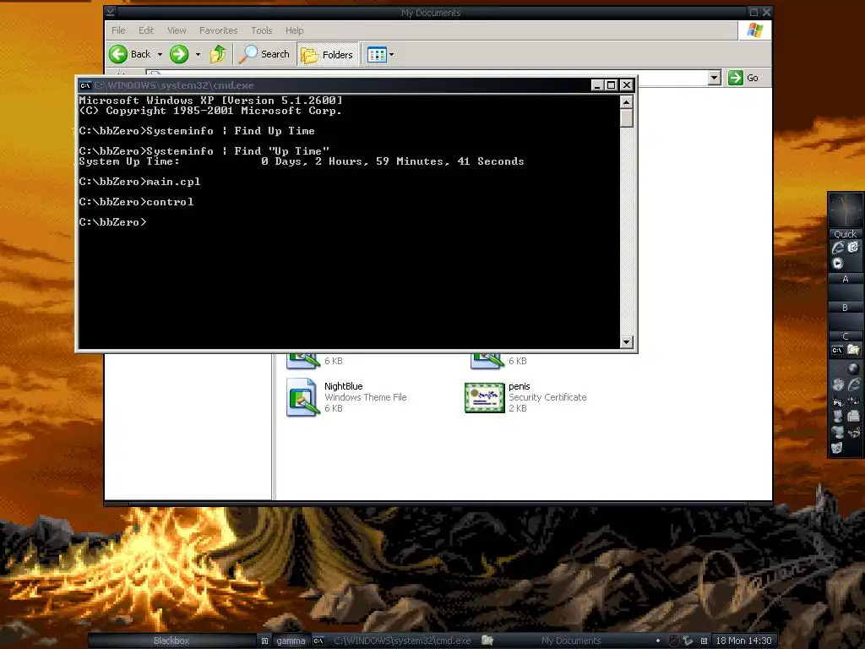Click the printer icon in dock
This screenshot has height=649, width=865.
point(853,417)
